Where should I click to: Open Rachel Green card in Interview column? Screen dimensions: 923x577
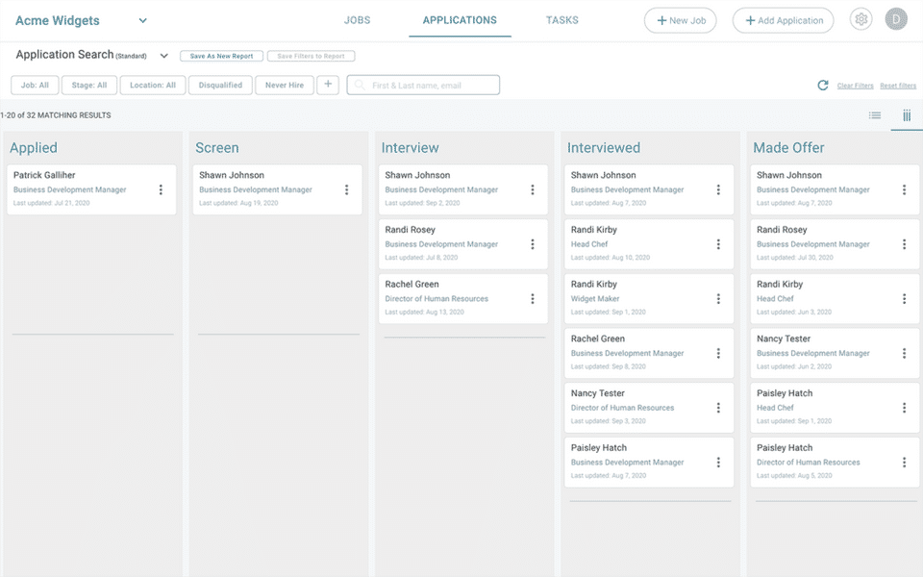tap(463, 298)
